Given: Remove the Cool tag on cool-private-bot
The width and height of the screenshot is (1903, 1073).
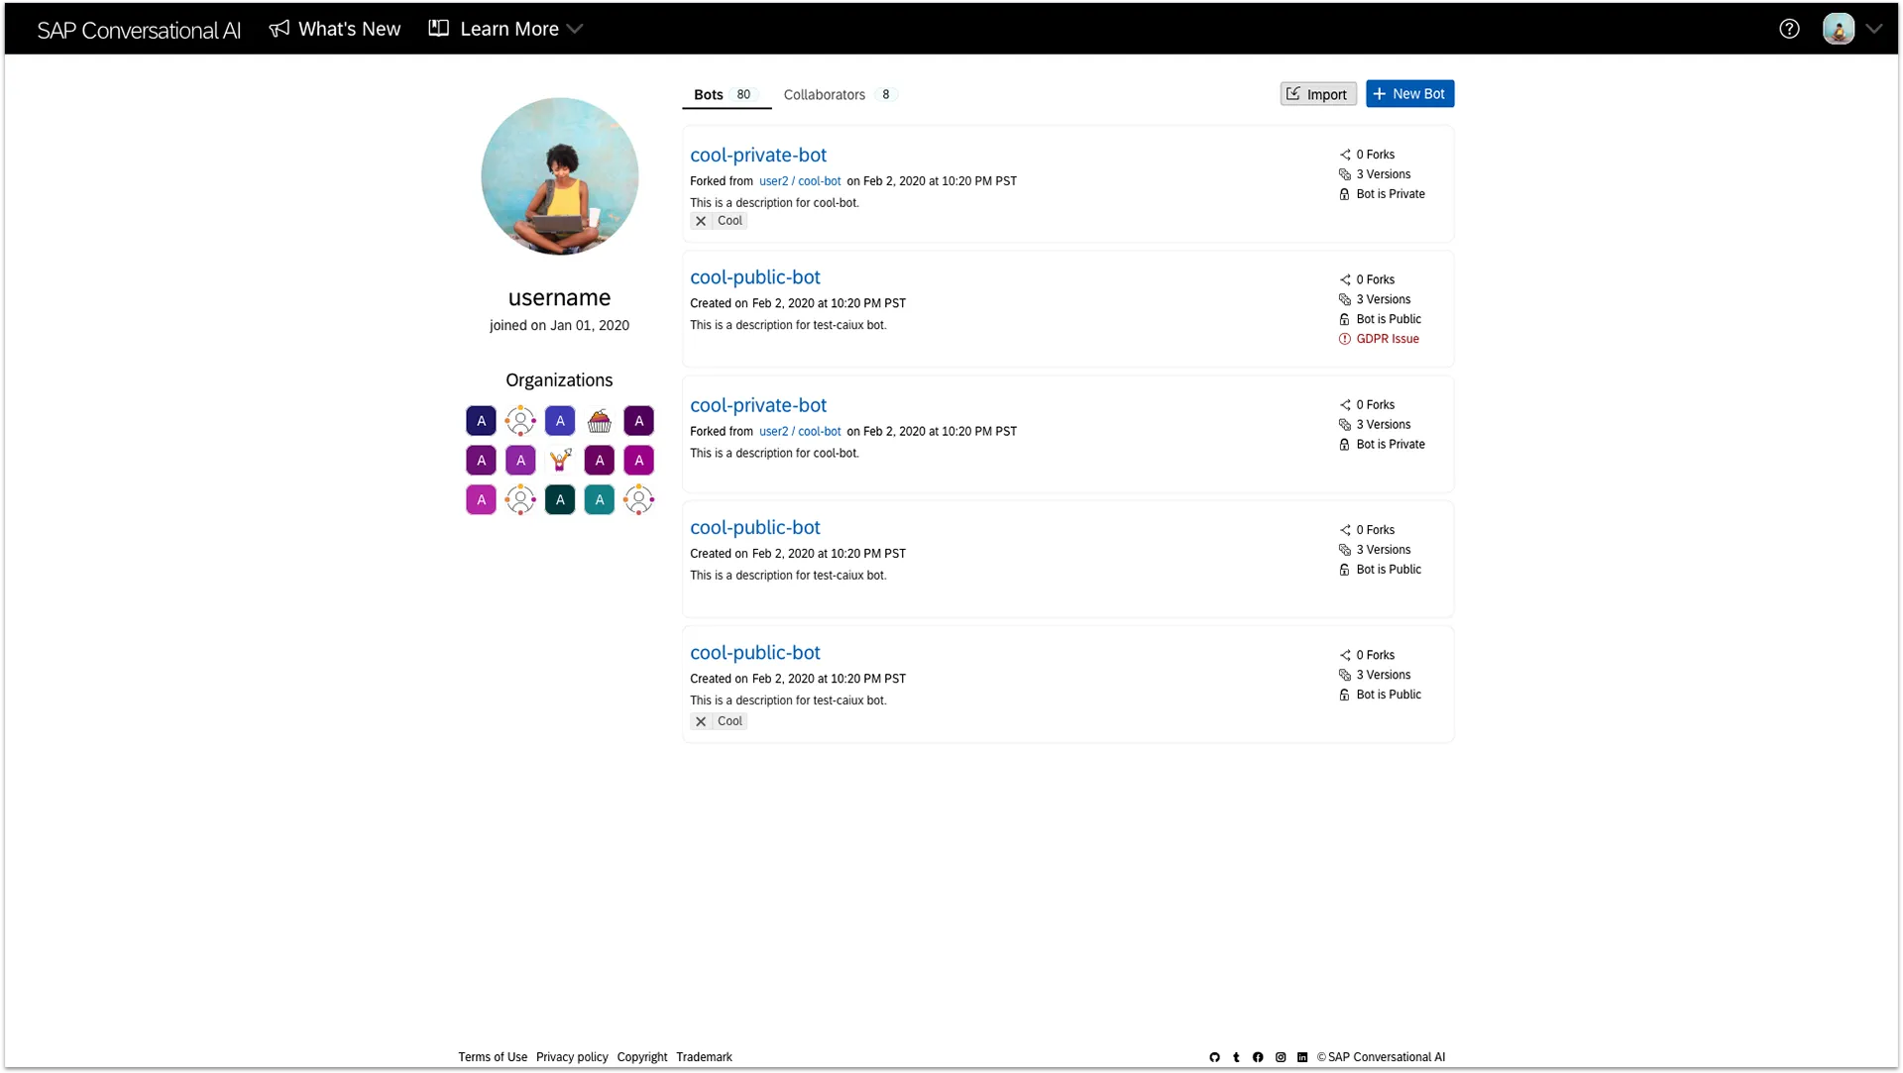Looking at the screenshot, I should [701, 221].
